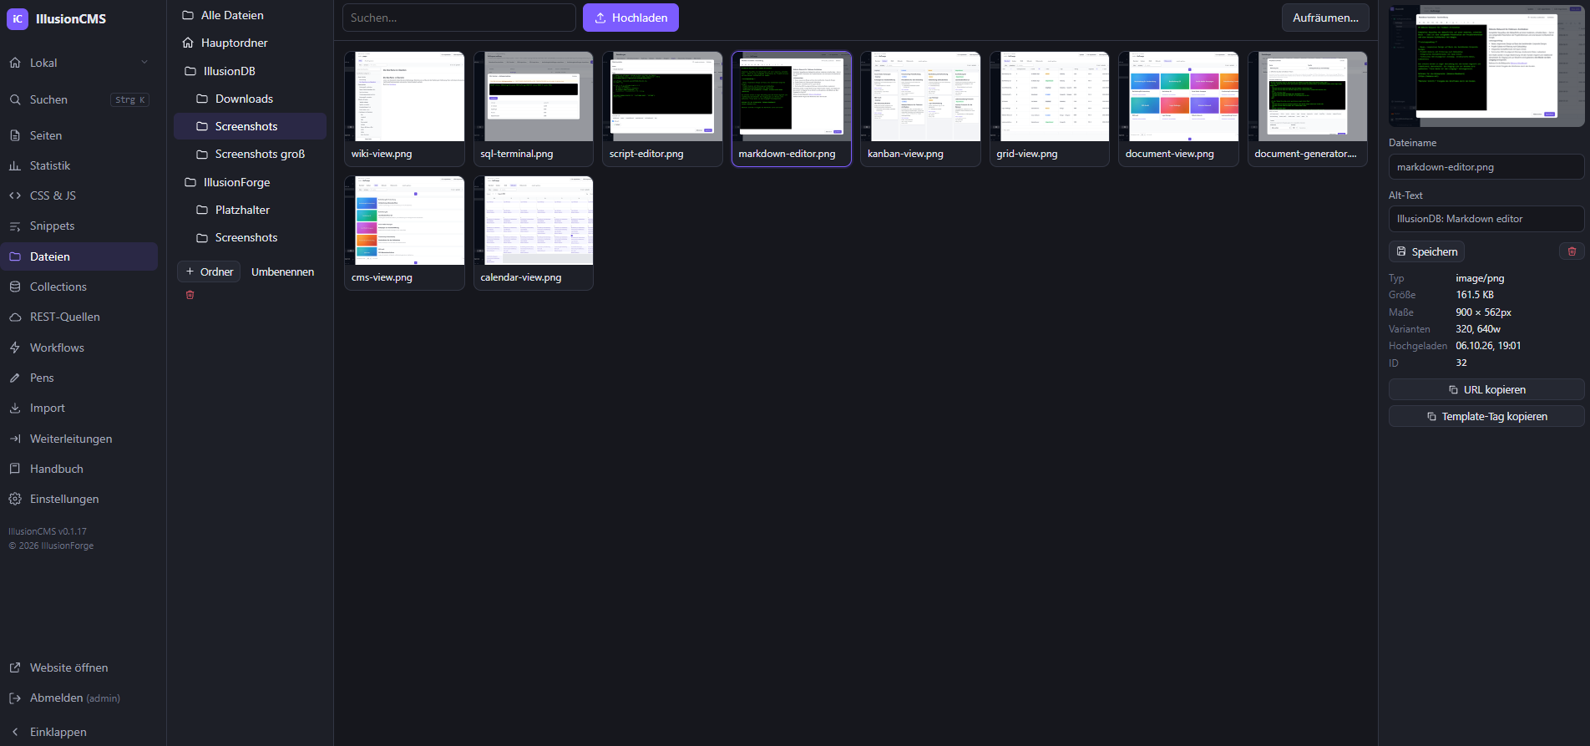This screenshot has width=1590, height=746.
Task: Click the Aufräumen... button
Action: coord(1325,18)
